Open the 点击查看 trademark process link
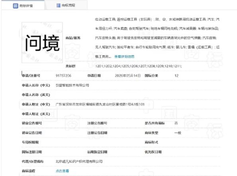 click(62, 171)
